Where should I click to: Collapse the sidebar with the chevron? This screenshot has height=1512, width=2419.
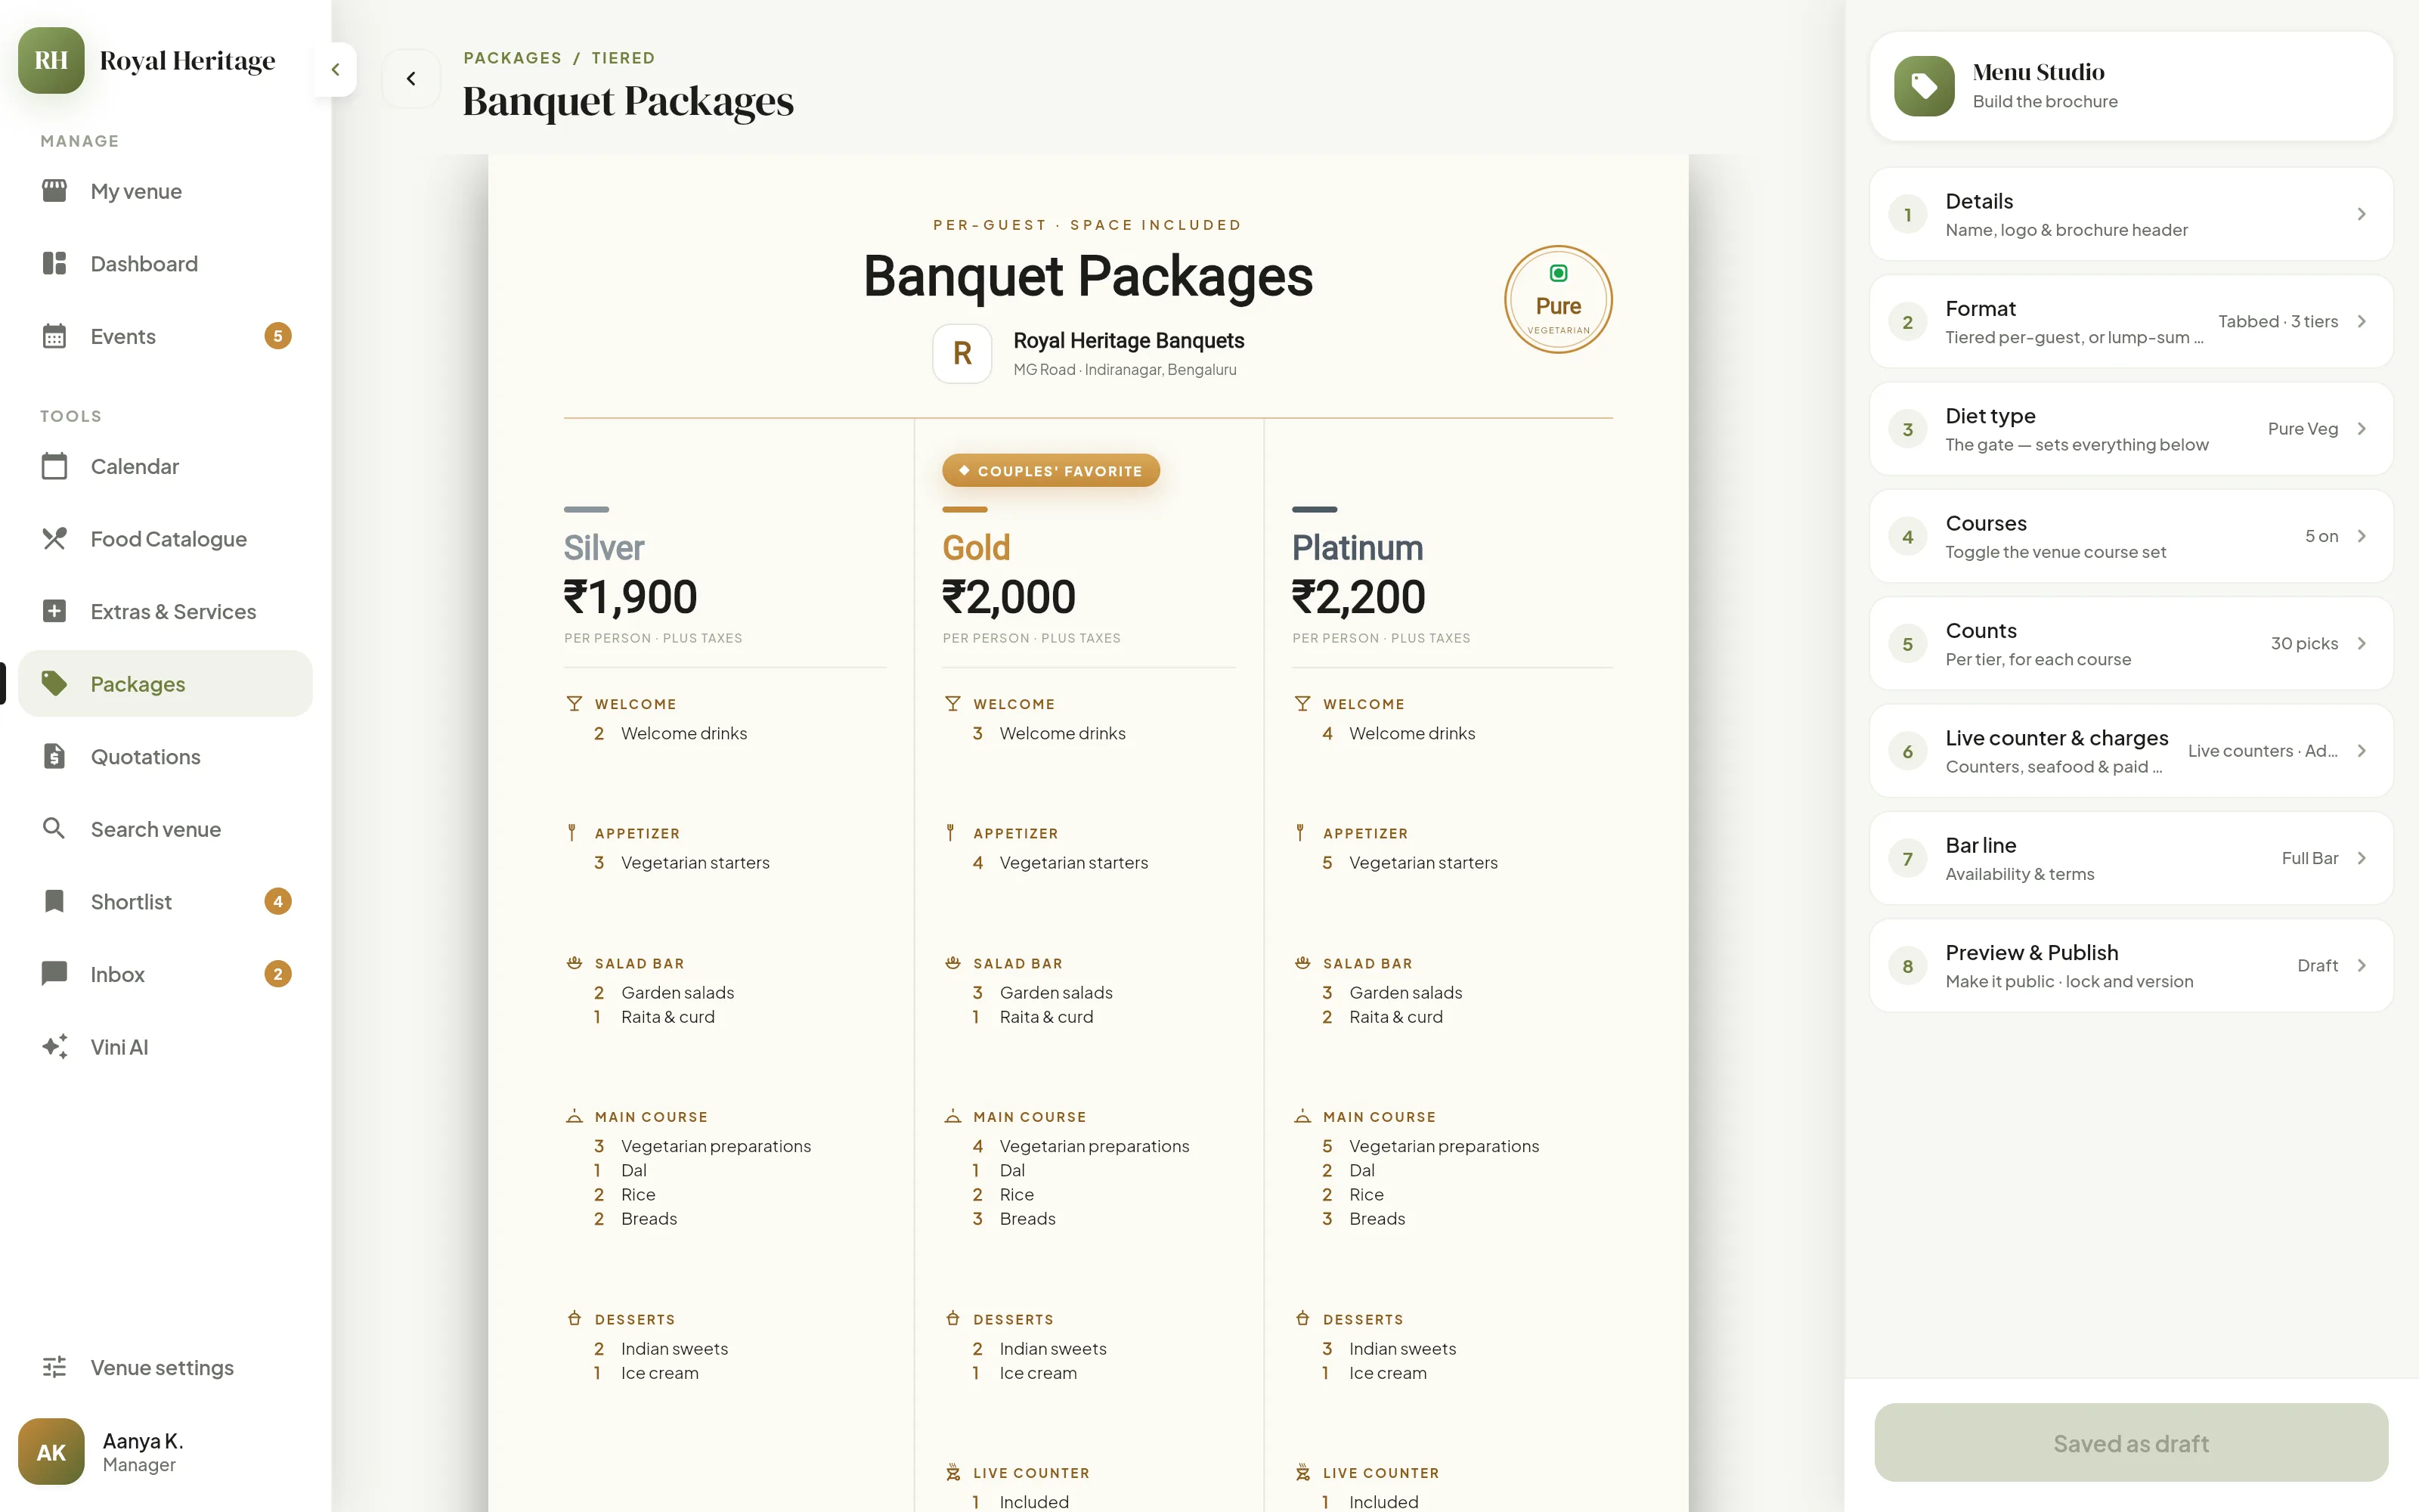coord(336,69)
